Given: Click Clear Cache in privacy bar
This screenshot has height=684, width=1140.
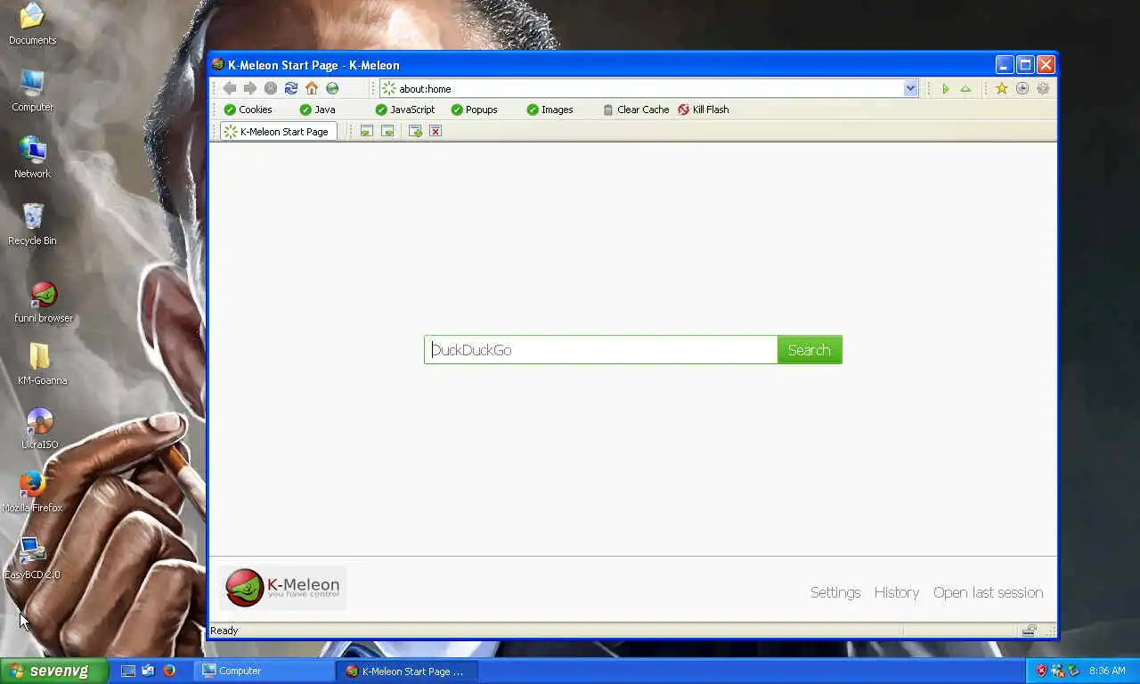Looking at the screenshot, I should pos(636,110).
